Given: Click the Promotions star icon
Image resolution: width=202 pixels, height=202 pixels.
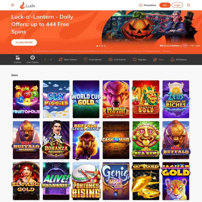Looking at the screenshot, I should 141,5.
